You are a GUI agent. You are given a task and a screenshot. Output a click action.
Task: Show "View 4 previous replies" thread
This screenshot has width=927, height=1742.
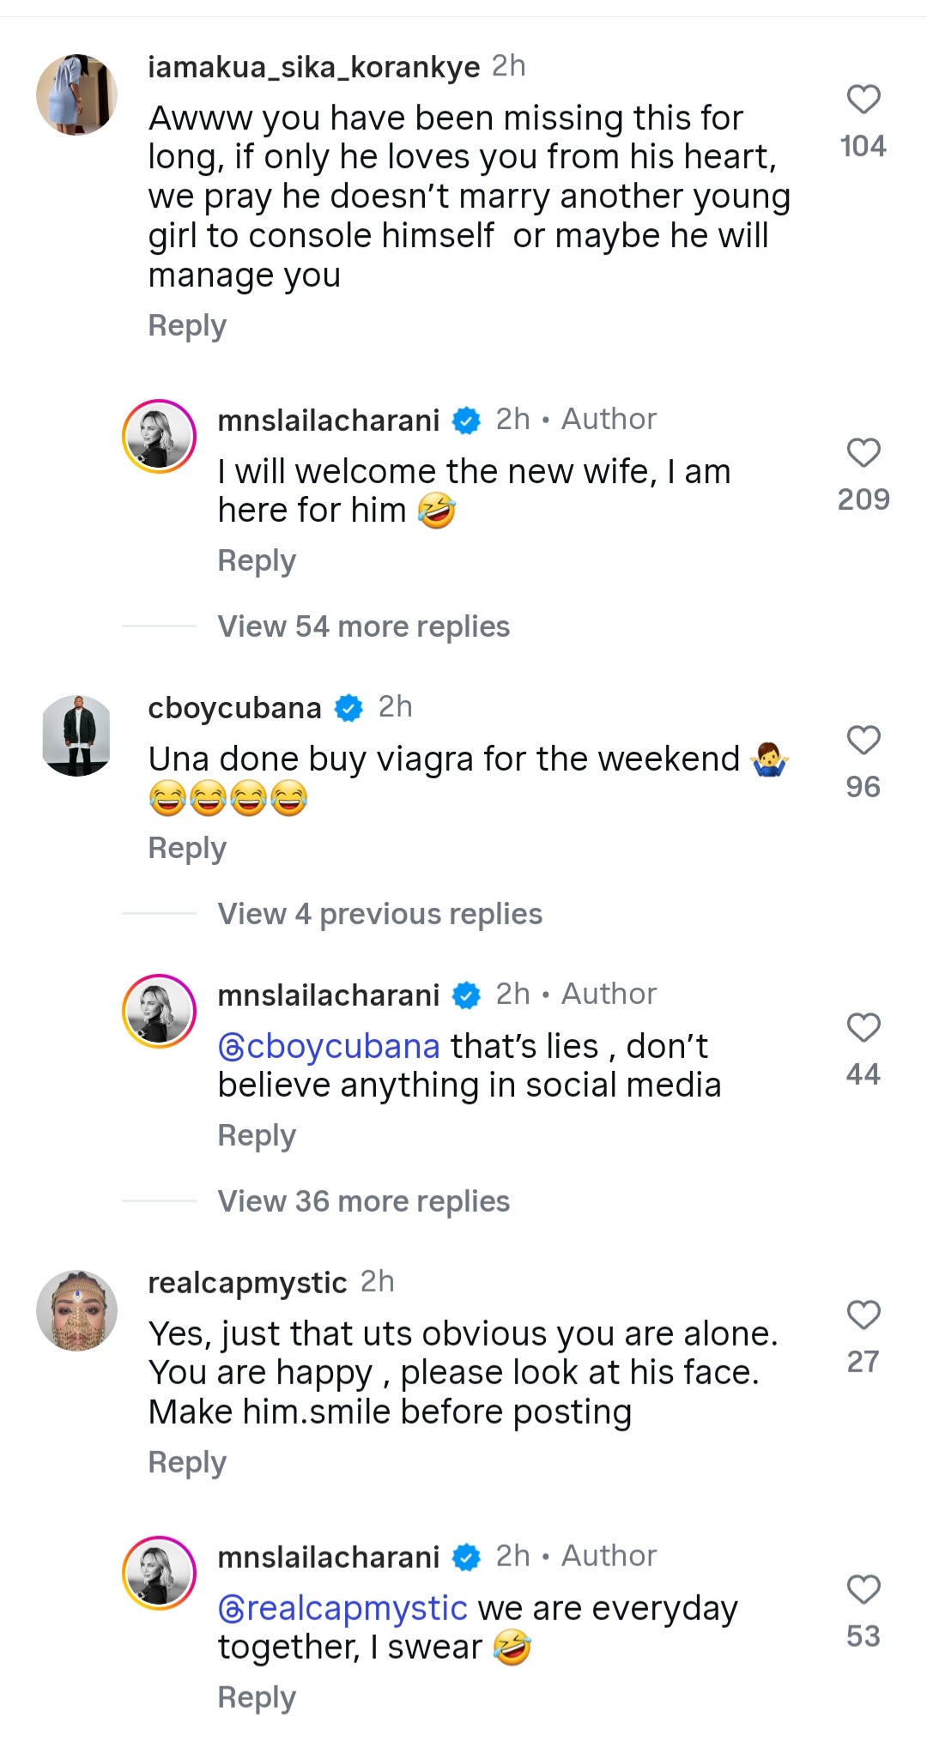coord(379,914)
